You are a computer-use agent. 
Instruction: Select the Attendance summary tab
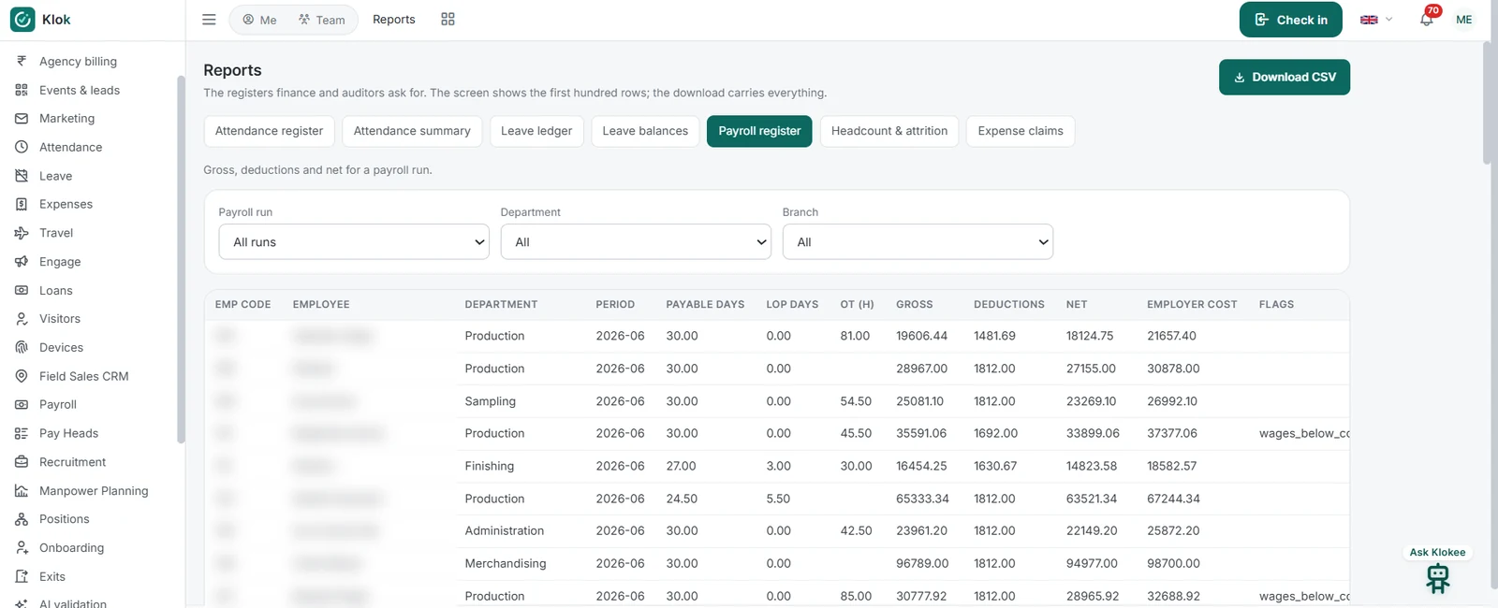pos(412,131)
